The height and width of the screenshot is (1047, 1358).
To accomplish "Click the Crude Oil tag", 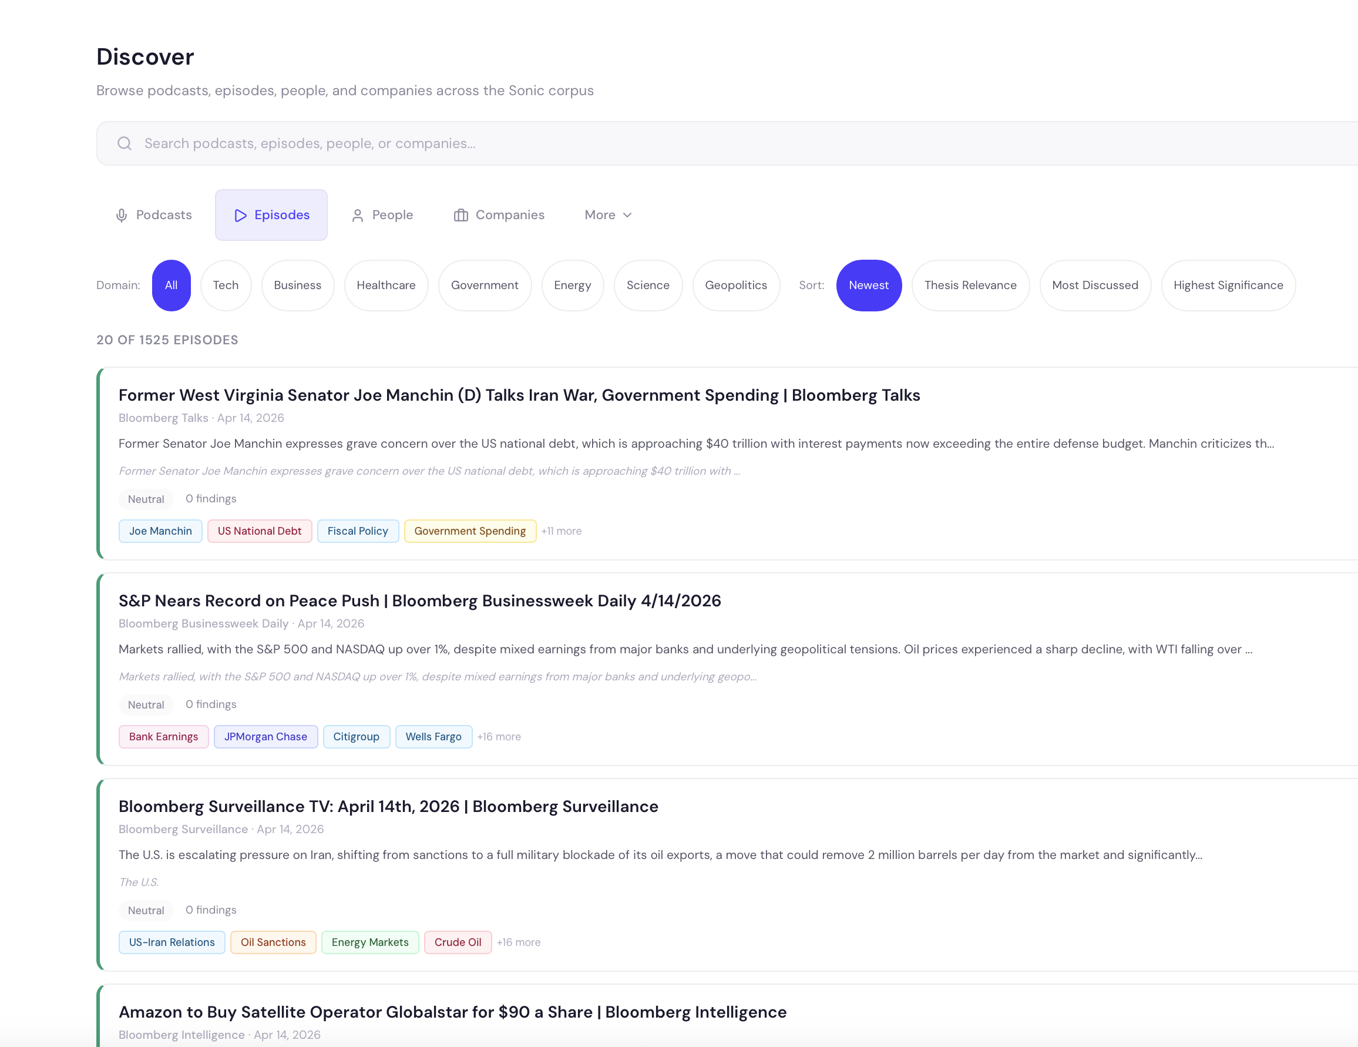I will point(458,942).
